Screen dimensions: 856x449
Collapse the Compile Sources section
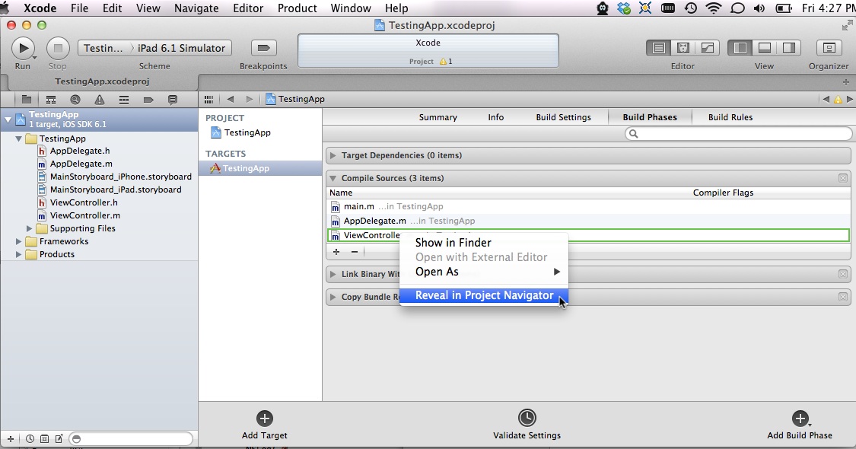click(333, 177)
